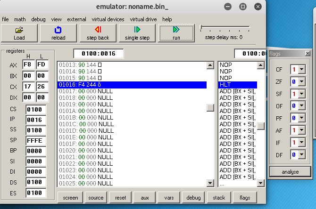This screenshot has height=209, width=316.
Task: Open the math menu
Action: (20, 19)
